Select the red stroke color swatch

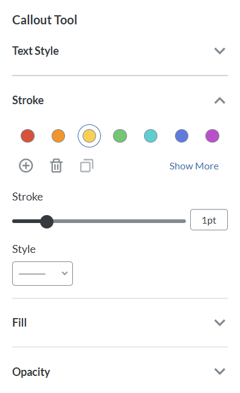pyautogui.click(x=27, y=136)
